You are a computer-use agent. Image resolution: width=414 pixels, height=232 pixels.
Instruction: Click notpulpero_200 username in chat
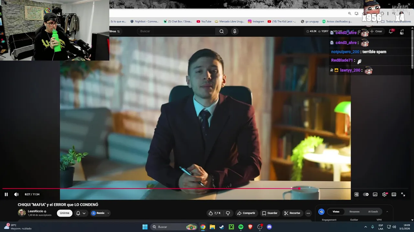tap(345, 52)
